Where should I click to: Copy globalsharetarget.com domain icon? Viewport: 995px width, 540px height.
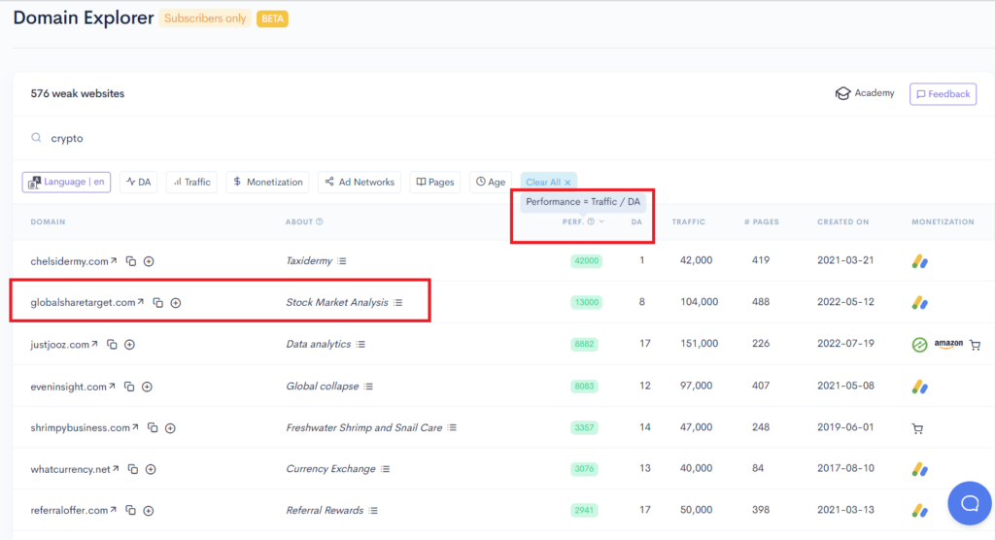(x=158, y=303)
